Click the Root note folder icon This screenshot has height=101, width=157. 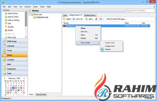click(32, 14)
